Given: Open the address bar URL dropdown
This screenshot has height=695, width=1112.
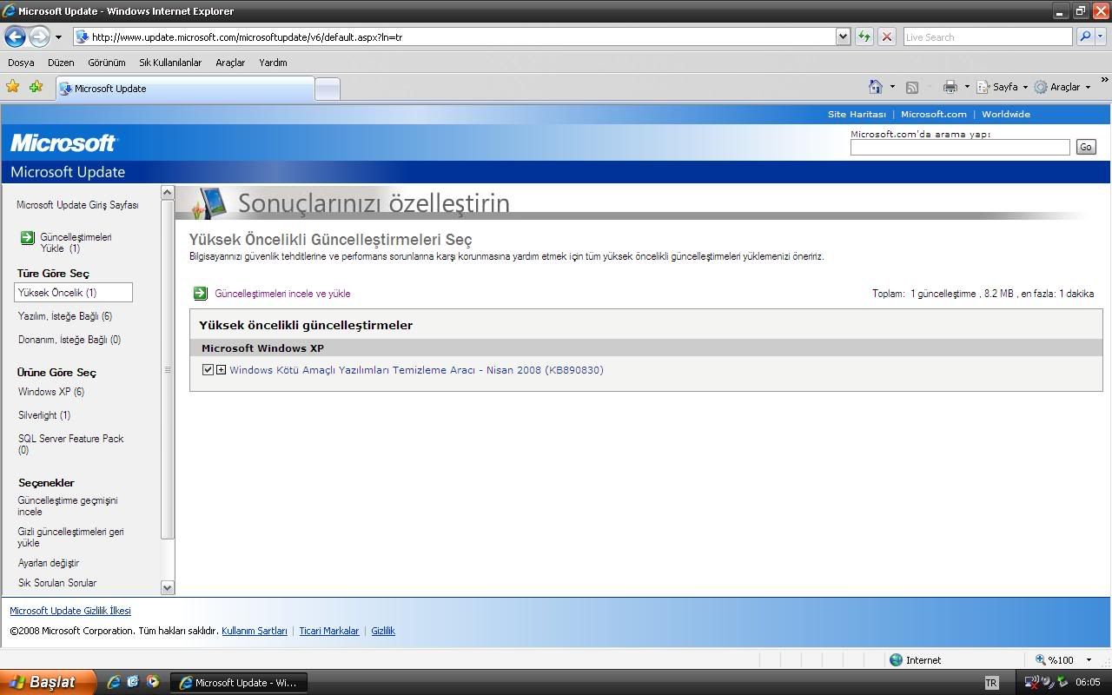Looking at the screenshot, I should point(843,37).
